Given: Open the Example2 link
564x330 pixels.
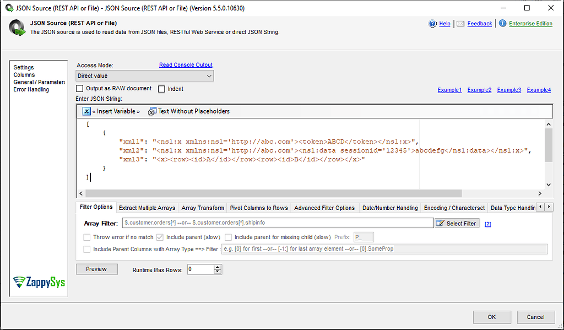Looking at the screenshot, I should [479, 89].
